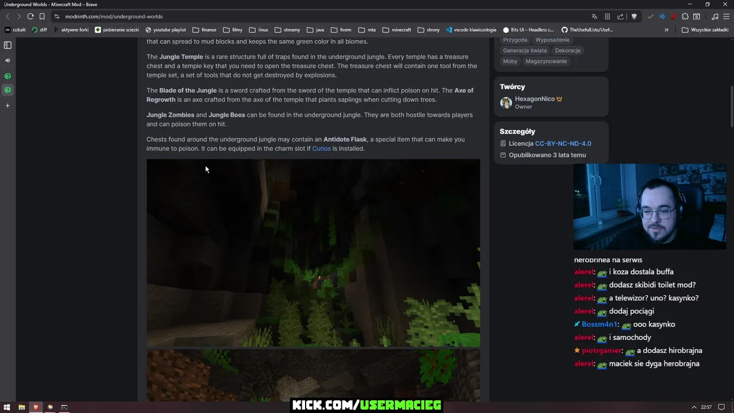Add a sidebar item with the plus icon
This screenshot has width=734, height=413.
pyautogui.click(x=7, y=106)
